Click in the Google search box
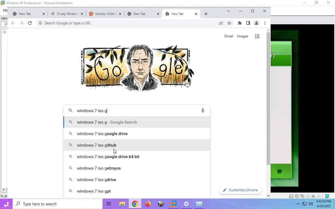The height and width of the screenshot is (209, 335). click(136, 111)
